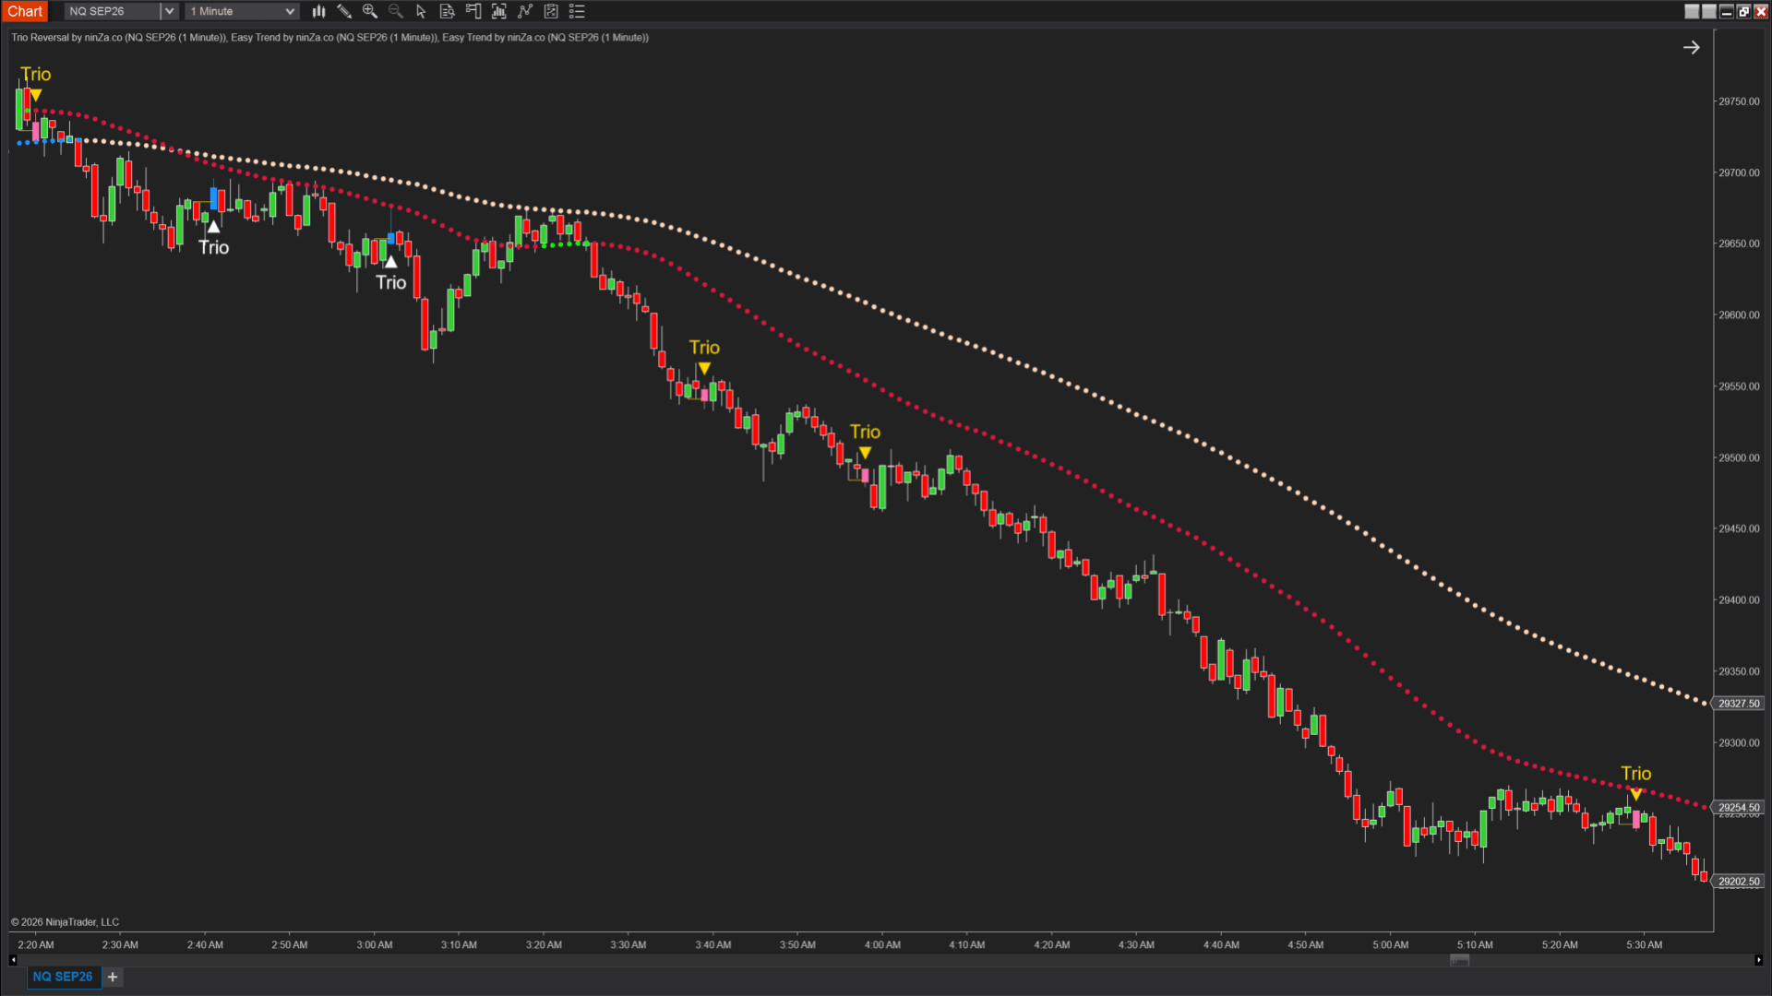Add a new chart tab with plus
This screenshot has width=1772, height=996.
pos(113,977)
